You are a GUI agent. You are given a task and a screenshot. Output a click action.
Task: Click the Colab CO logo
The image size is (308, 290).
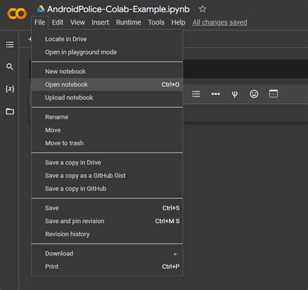click(17, 14)
